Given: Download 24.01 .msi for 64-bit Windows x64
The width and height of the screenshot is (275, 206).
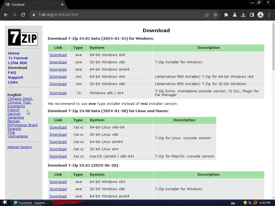Looking at the screenshot, I should (x=58, y=77).
